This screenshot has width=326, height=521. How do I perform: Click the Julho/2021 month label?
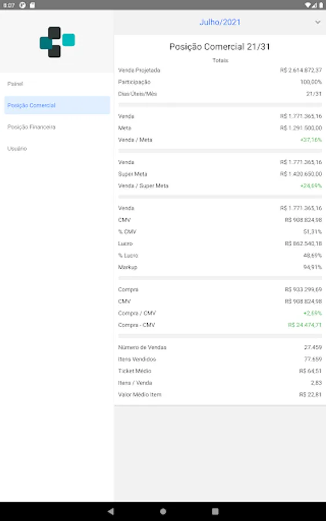click(219, 22)
